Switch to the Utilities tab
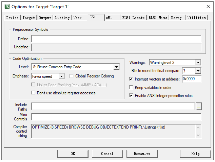The image size is (215, 162). click(196, 18)
